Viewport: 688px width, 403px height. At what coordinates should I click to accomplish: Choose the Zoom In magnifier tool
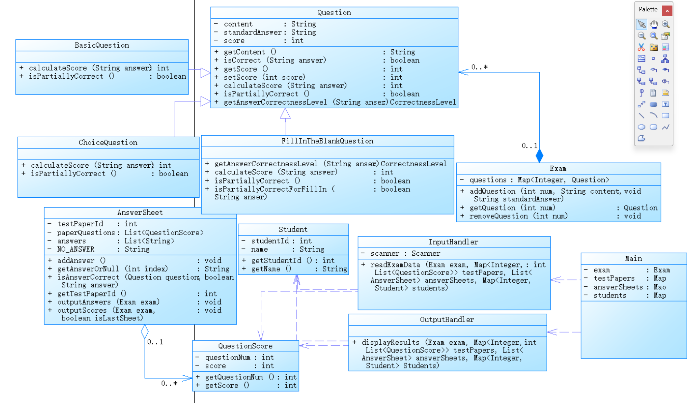(666, 24)
